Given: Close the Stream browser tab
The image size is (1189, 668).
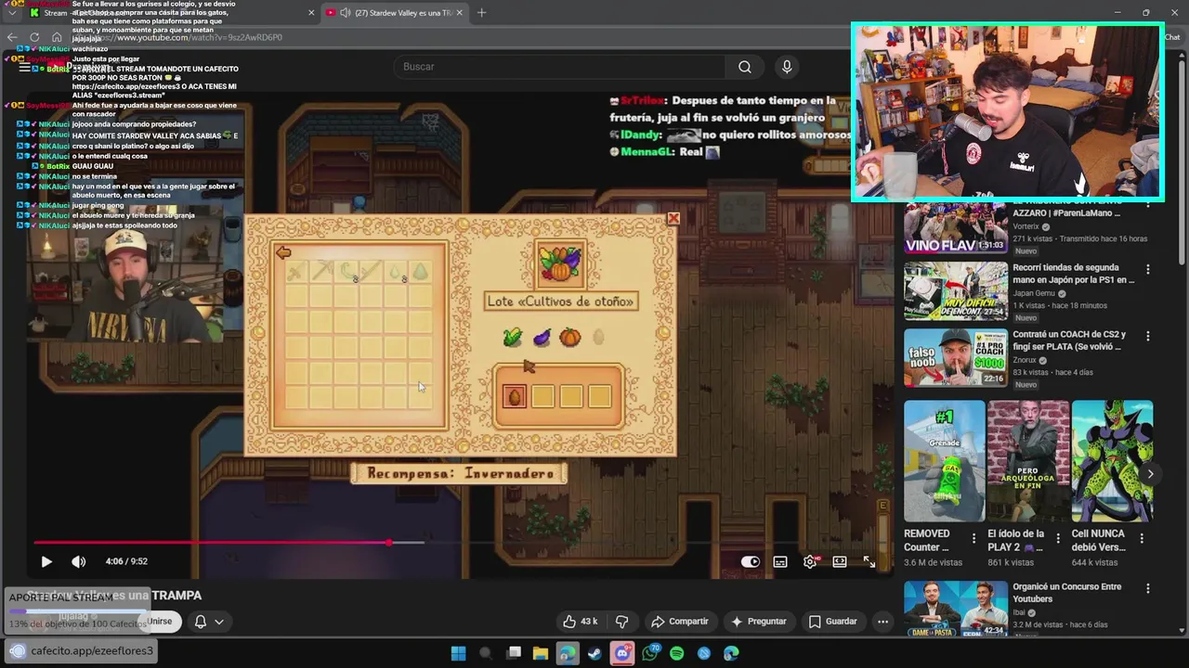Looking at the screenshot, I should click(311, 13).
